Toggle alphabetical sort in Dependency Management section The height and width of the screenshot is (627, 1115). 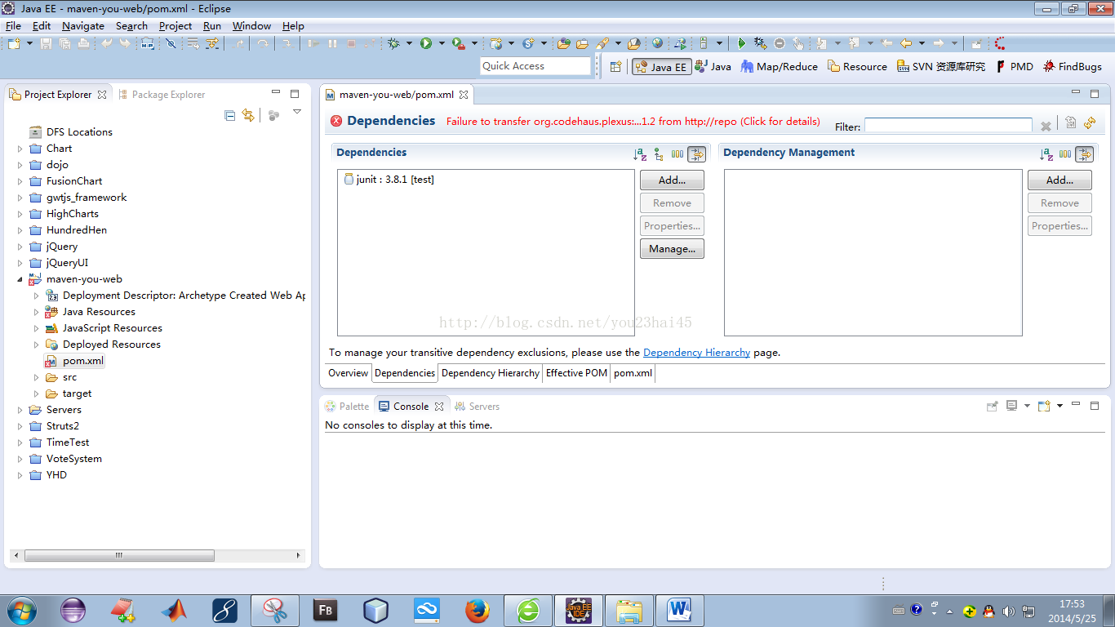[1046, 153]
